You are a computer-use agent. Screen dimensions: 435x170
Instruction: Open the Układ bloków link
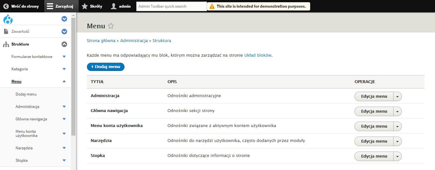click(x=258, y=55)
